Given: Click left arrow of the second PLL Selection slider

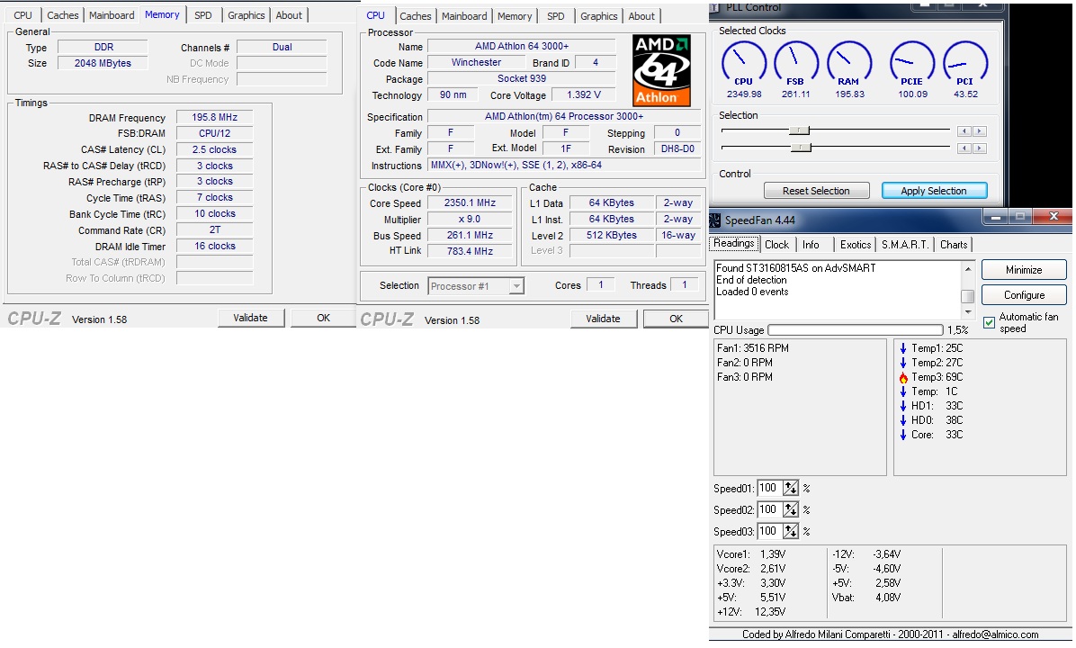Looking at the screenshot, I should tap(964, 148).
